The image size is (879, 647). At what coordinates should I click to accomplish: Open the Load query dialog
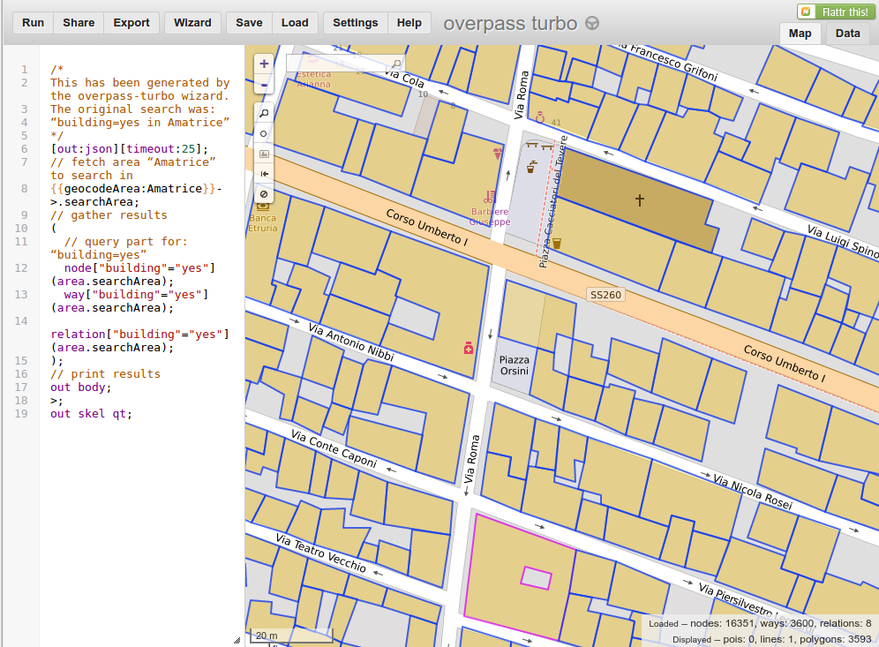295,23
